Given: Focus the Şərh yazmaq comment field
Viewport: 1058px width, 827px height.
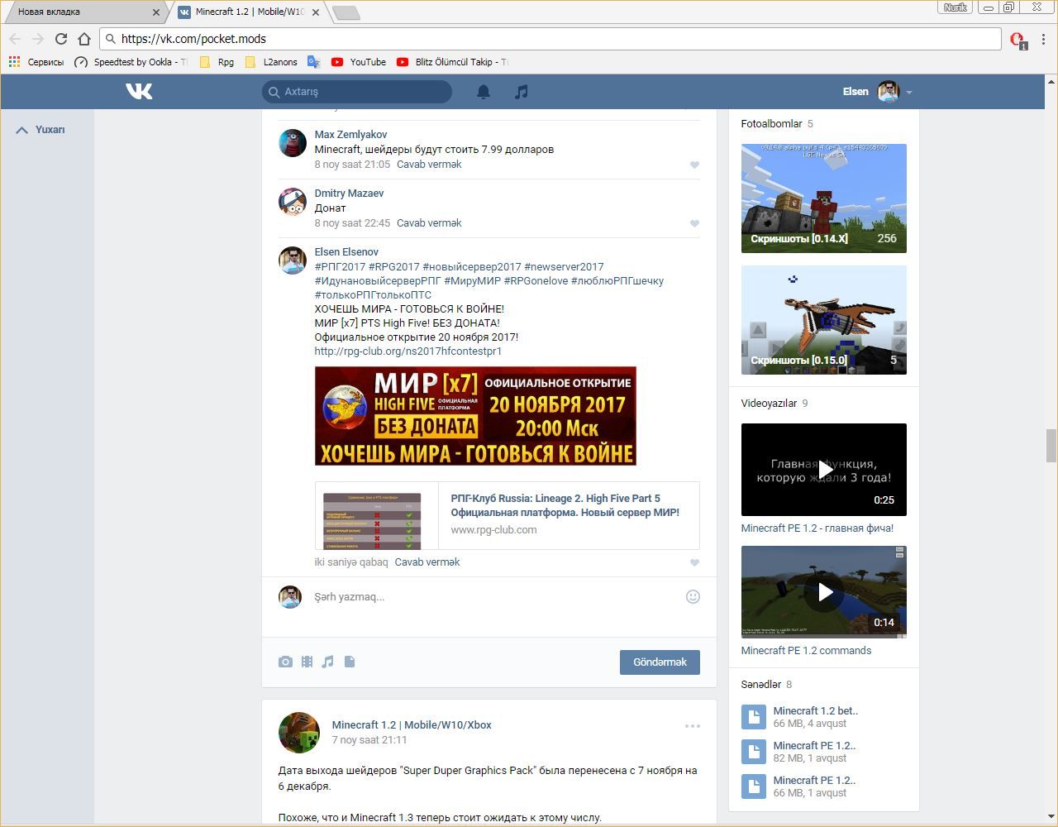Looking at the screenshot, I should tap(496, 597).
